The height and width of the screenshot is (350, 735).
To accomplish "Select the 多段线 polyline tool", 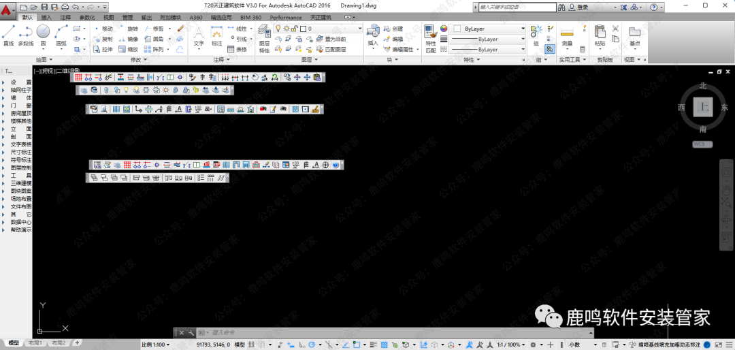I will (x=26, y=36).
